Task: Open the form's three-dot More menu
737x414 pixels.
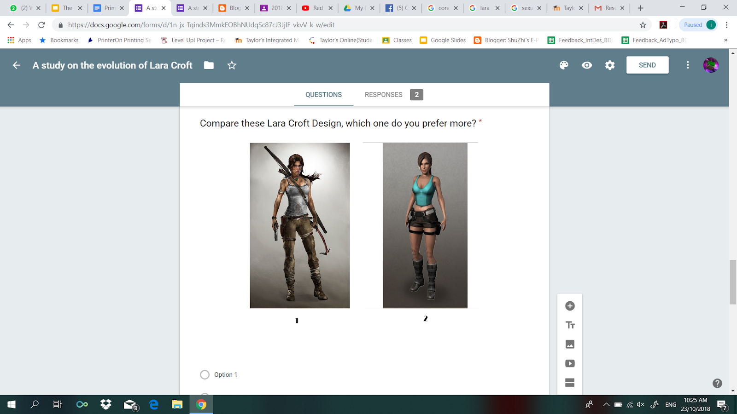Action: click(x=688, y=65)
